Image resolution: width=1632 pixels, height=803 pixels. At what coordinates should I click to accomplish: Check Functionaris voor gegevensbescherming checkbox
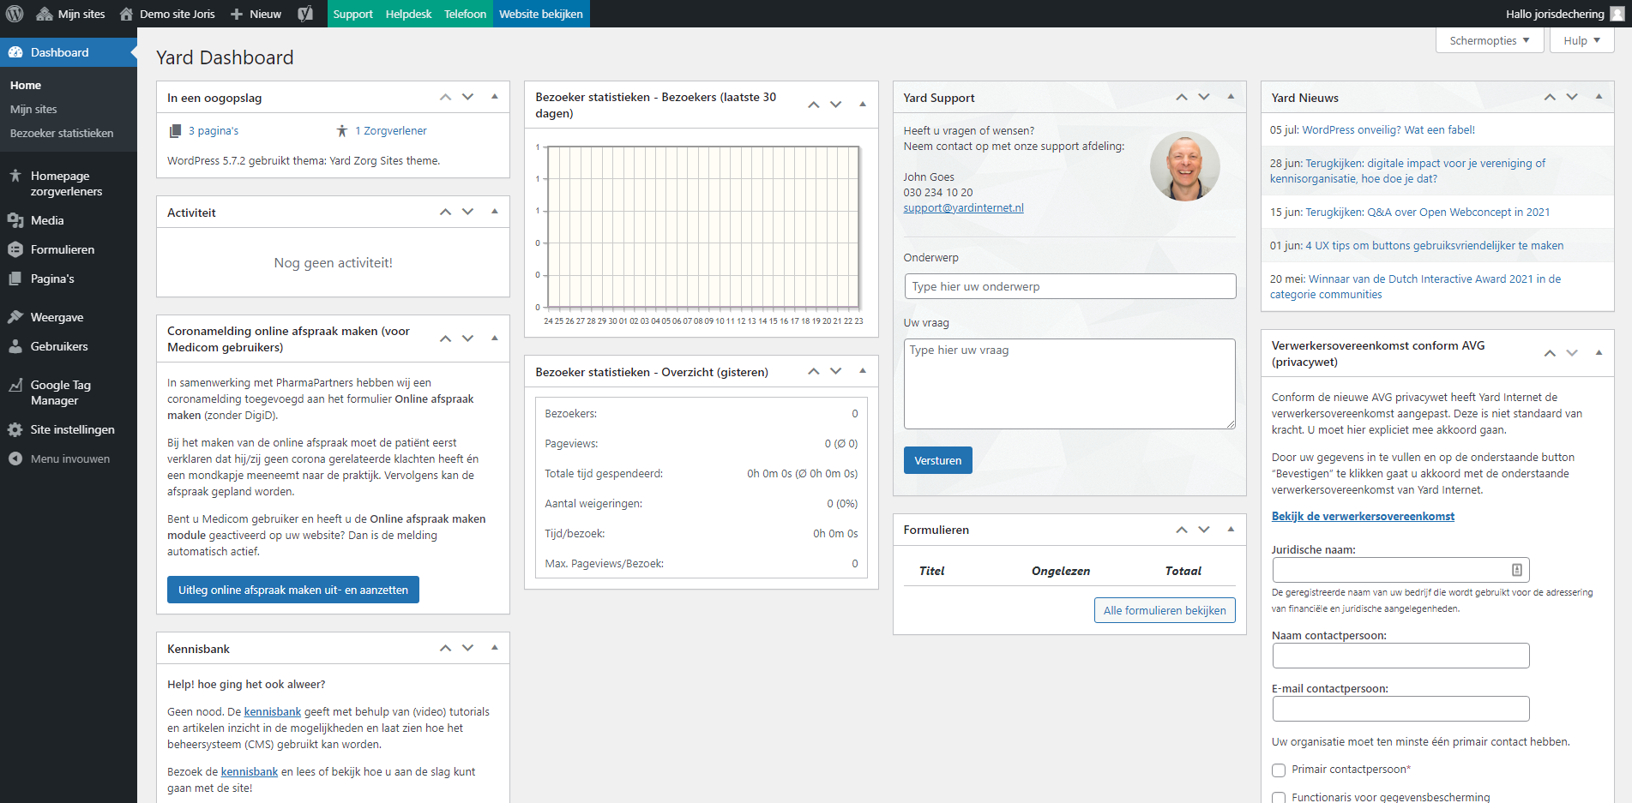coord(1279,798)
